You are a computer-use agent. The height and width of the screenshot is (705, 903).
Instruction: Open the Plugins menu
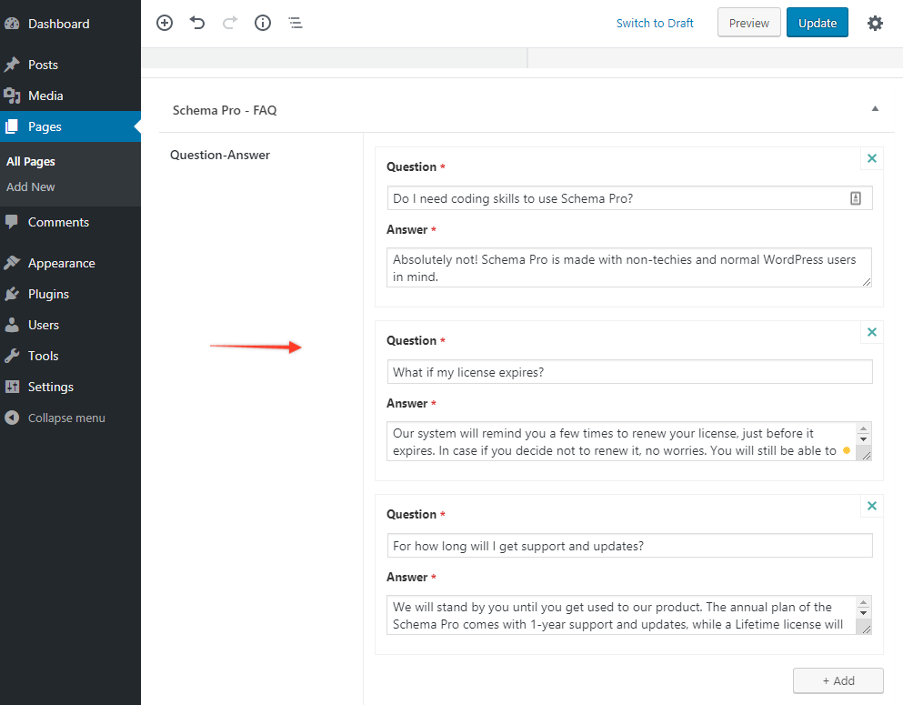[48, 294]
